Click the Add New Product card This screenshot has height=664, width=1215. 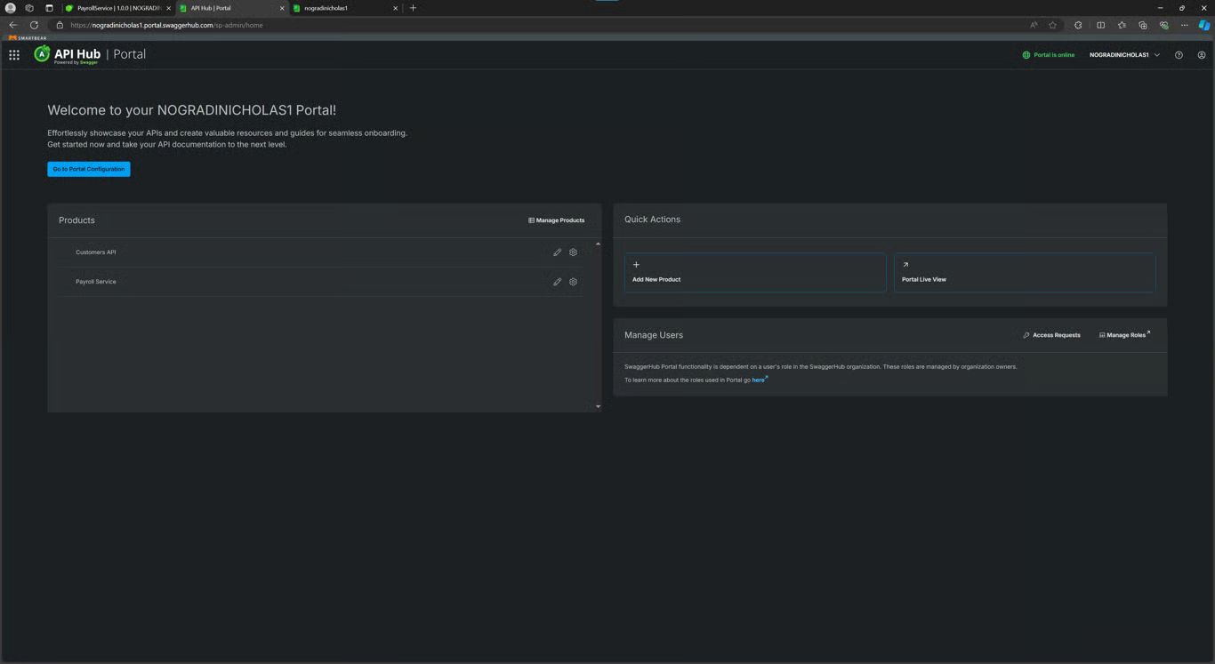pos(755,273)
